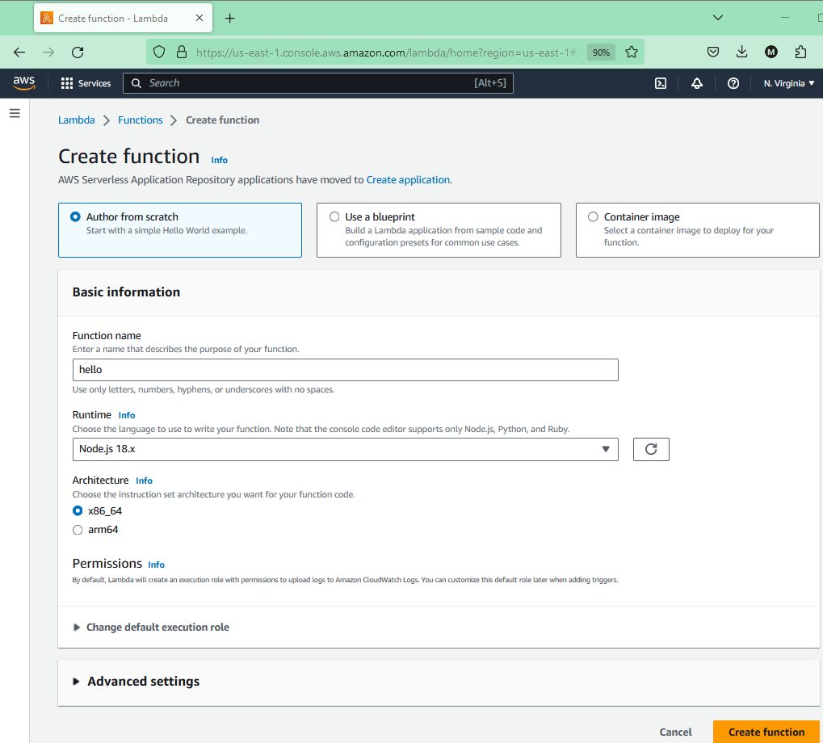Click the Function name input containing hello
The height and width of the screenshot is (743, 823).
point(346,370)
